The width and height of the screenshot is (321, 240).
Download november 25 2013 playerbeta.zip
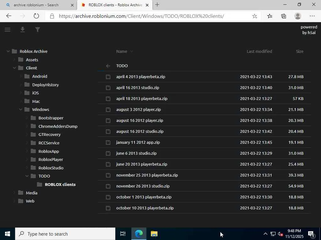point(147,175)
